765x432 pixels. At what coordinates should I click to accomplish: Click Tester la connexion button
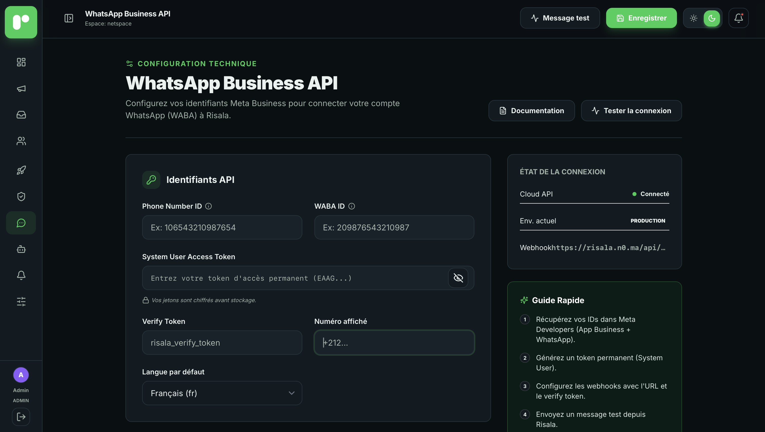click(631, 111)
